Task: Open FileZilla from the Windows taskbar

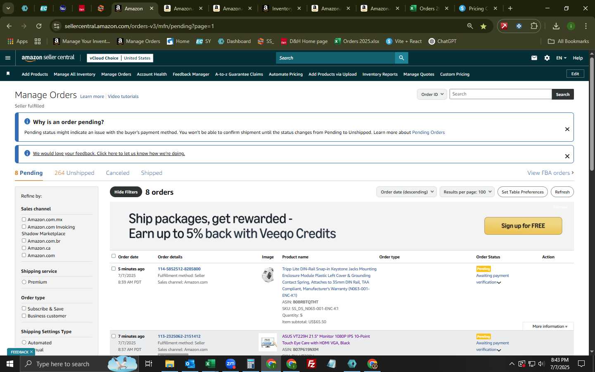Action: click(312, 364)
